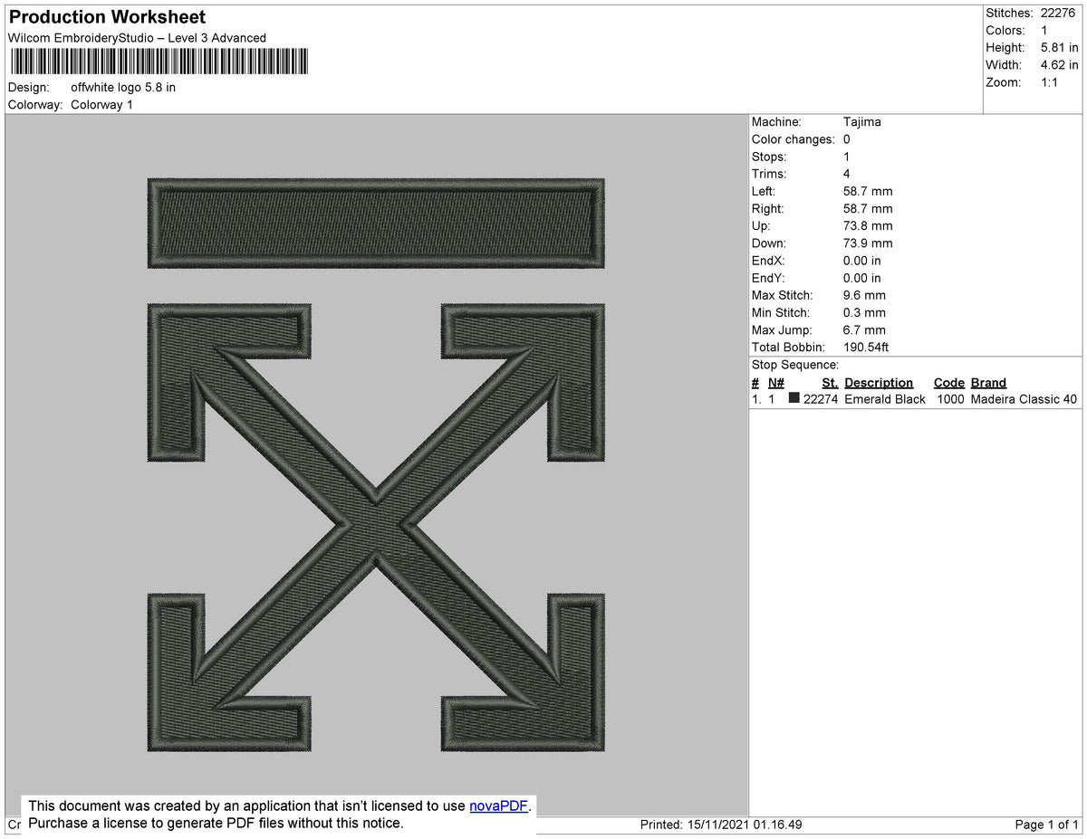Select the design name "offwhite logo 5.8 in"
Image resolution: width=1087 pixels, height=839 pixels.
[x=123, y=88]
